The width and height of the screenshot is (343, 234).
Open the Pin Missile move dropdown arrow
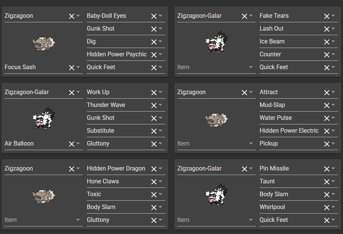[x=334, y=169]
